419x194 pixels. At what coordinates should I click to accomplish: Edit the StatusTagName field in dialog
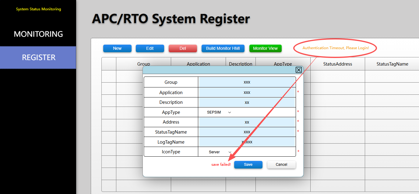pyautogui.click(x=247, y=132)
